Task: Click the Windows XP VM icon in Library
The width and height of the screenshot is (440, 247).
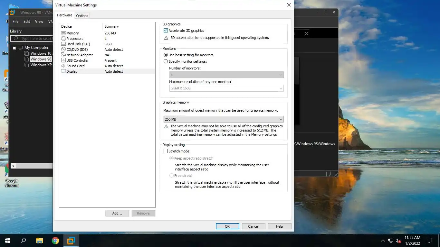Action: (27, 65)
